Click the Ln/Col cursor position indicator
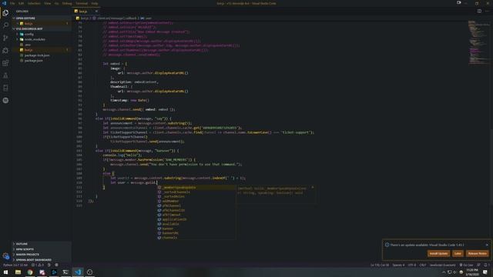The width and height of the screenshot is (493, 277). (x=380, y=265)
